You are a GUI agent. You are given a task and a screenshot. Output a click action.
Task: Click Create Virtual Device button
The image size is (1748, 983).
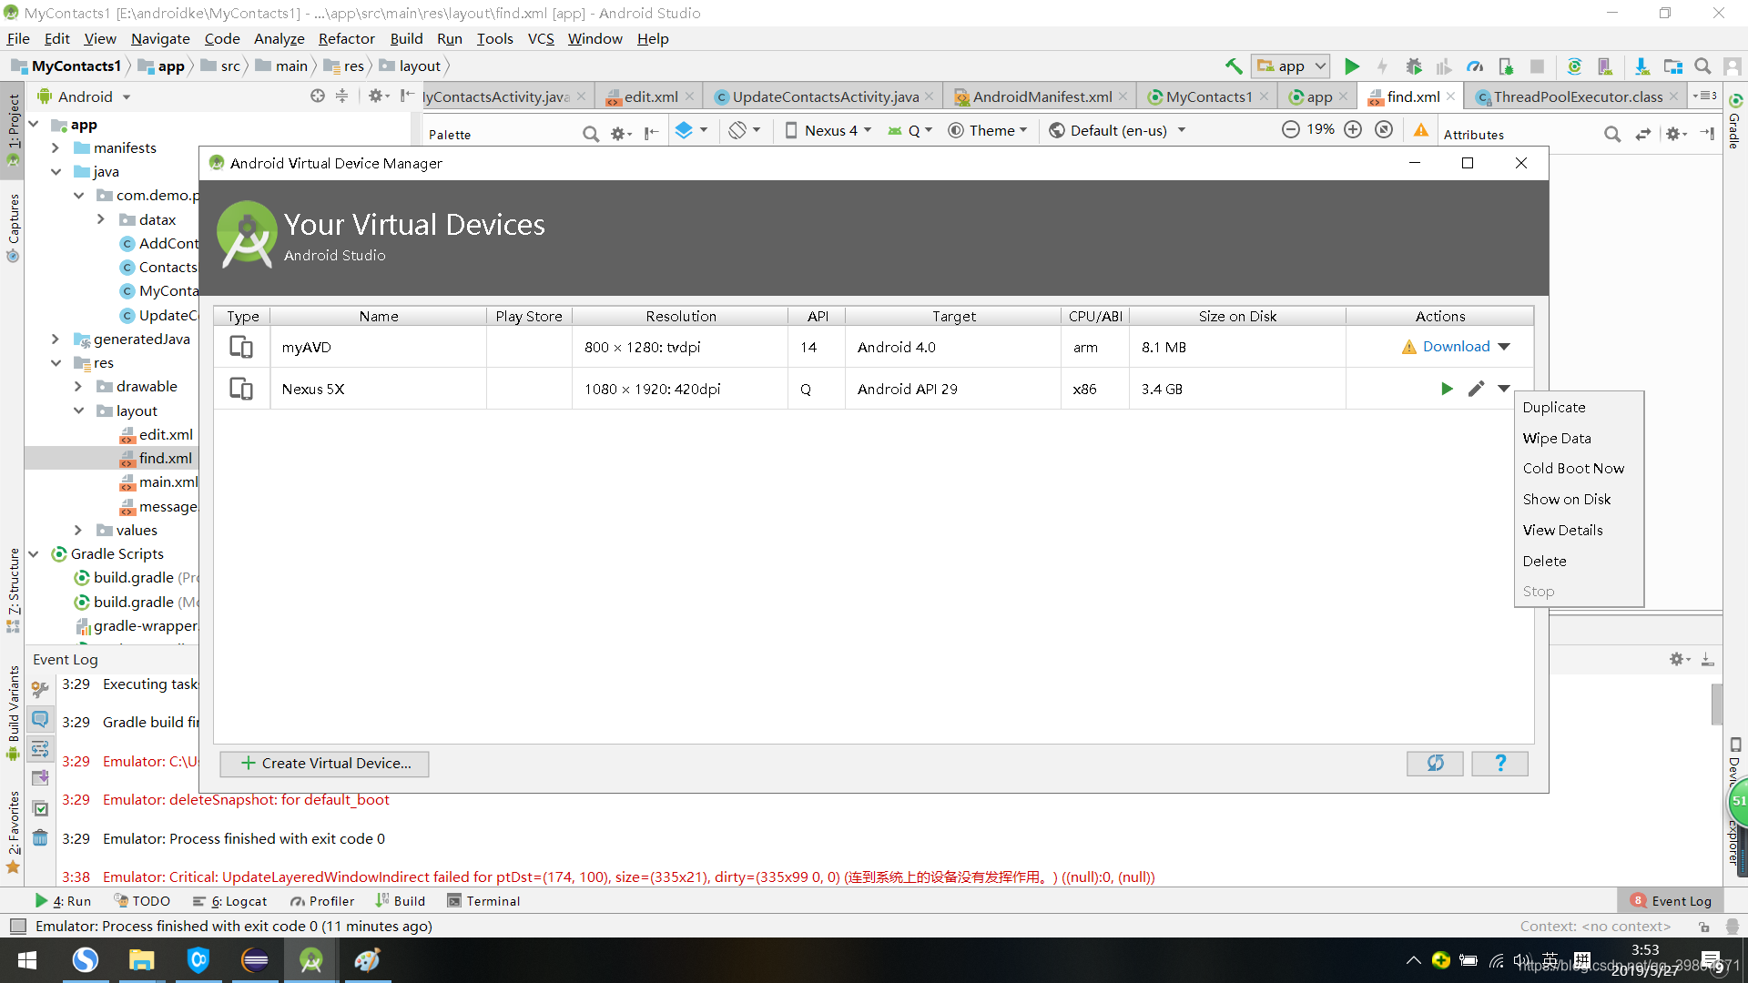tap(324, 763)
